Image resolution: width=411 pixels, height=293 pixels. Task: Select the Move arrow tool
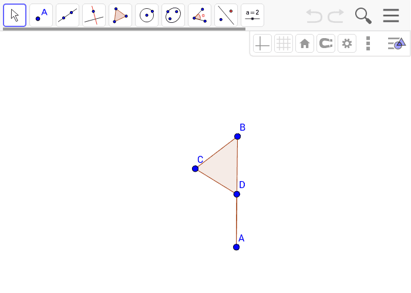click(15, 15)
